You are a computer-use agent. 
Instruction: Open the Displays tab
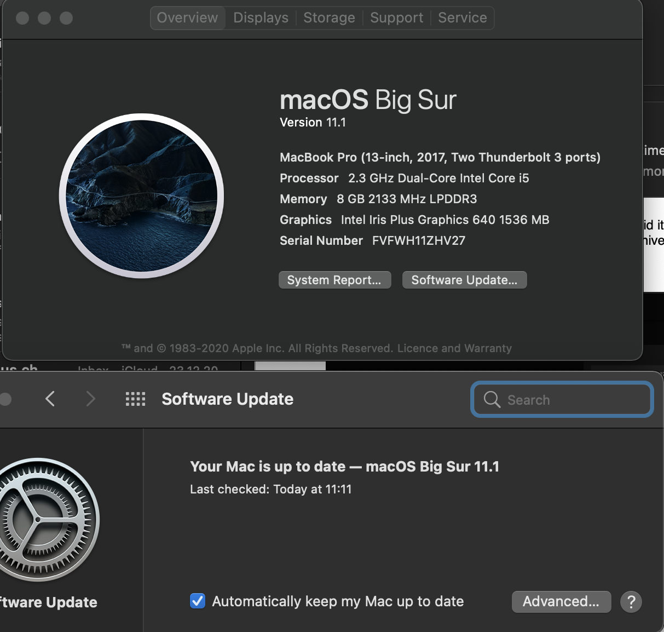pos(261,18)
